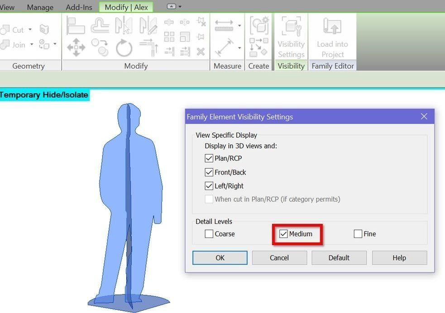Select Trim/Extend Multiple Elements tool

[x=185, y=52]
